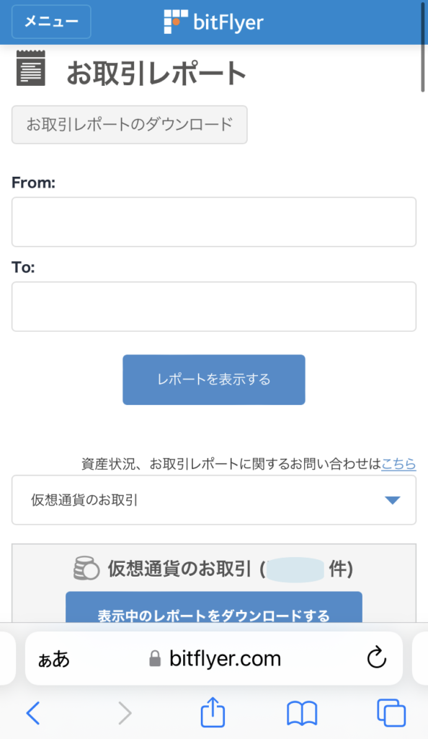Tap the bitFlyer logo in header
Screen dimensions: 428x739
click(x=213, y=22)
